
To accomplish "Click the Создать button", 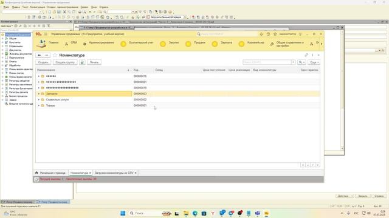I will (43, 62).
